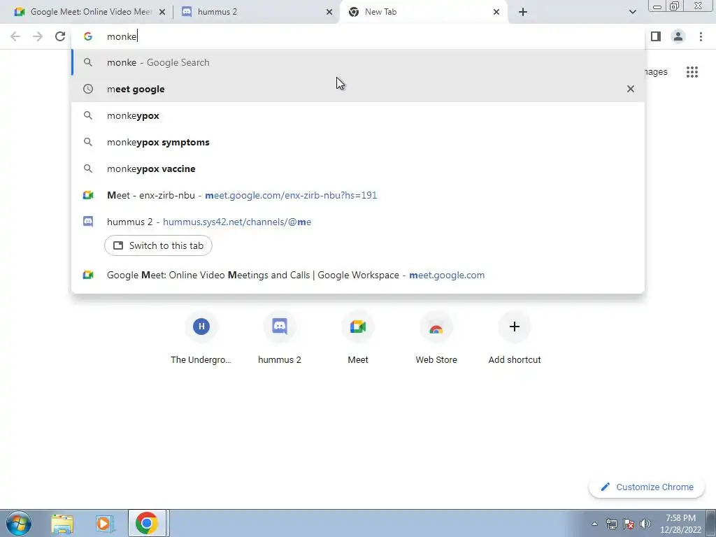Click the taskbar clock showing 7:58 PM
Image resolution: width=716 pixels, height=537 pixels.
click(680, 524)
